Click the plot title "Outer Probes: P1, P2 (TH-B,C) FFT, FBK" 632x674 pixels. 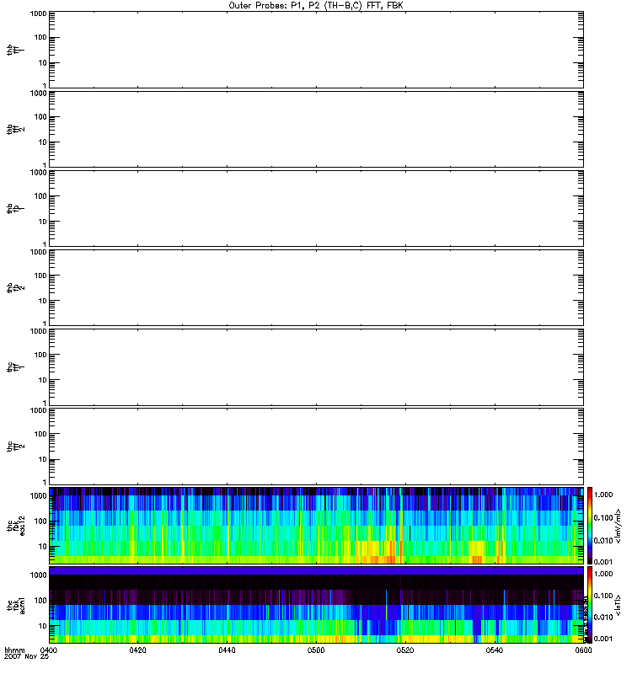(316, 6)
